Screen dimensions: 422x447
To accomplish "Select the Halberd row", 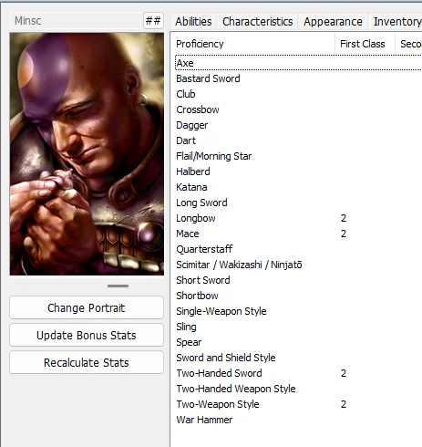I will tap(298, 172).
